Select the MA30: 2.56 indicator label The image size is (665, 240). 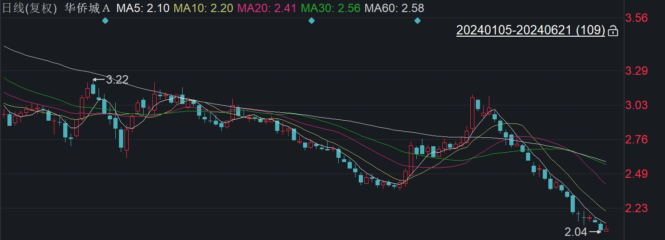coord(331,8)
